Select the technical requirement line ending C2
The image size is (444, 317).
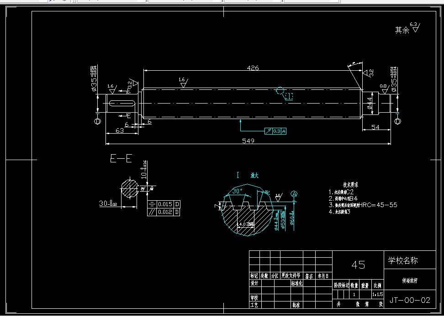click(341, 192)
